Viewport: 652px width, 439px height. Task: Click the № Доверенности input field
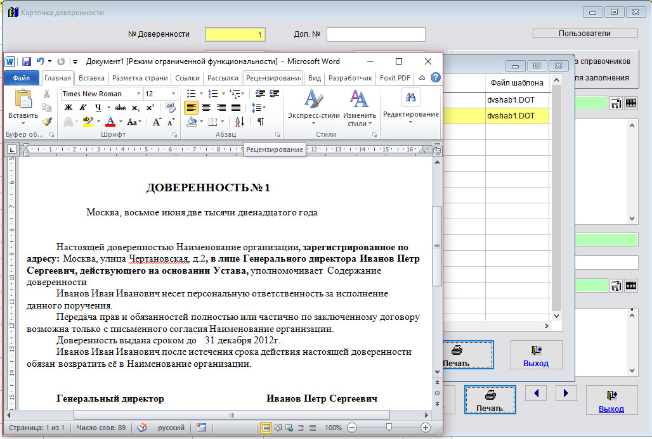[235, 34]
